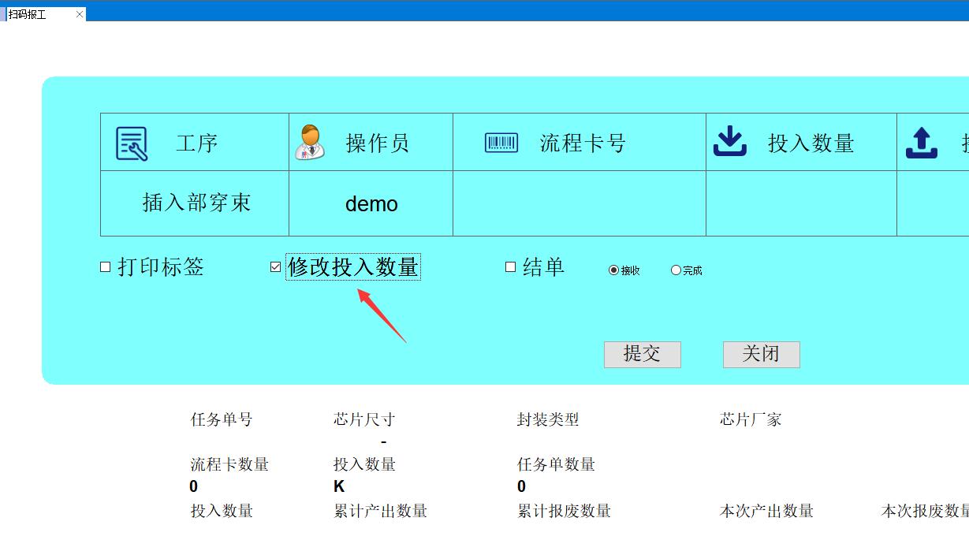Click the 流程卡号 barcode icon
This screenshot has height=540, width=969.
tap(501, 143)
